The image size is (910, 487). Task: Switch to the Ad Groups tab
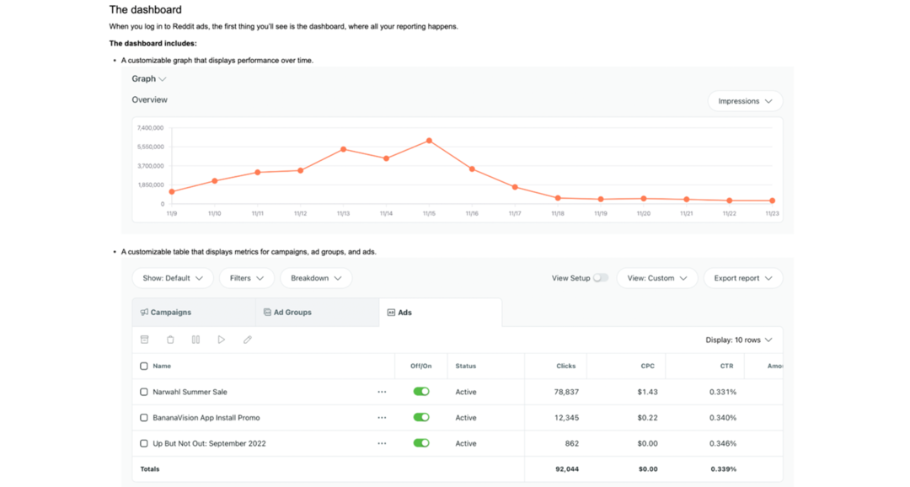coord(291,312)
